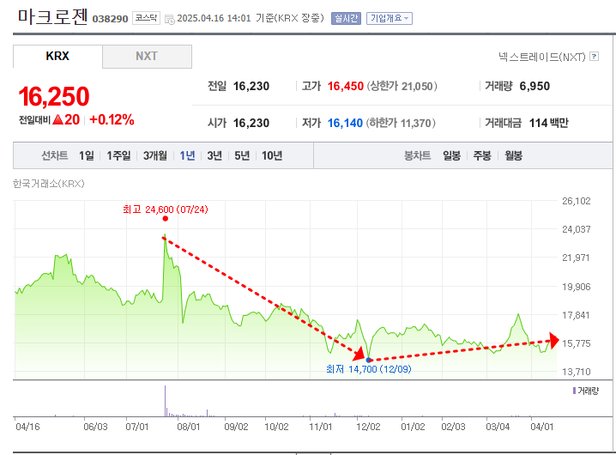Click the 거래량 value 6,950
Screen dimensions: 616x455
534,86
